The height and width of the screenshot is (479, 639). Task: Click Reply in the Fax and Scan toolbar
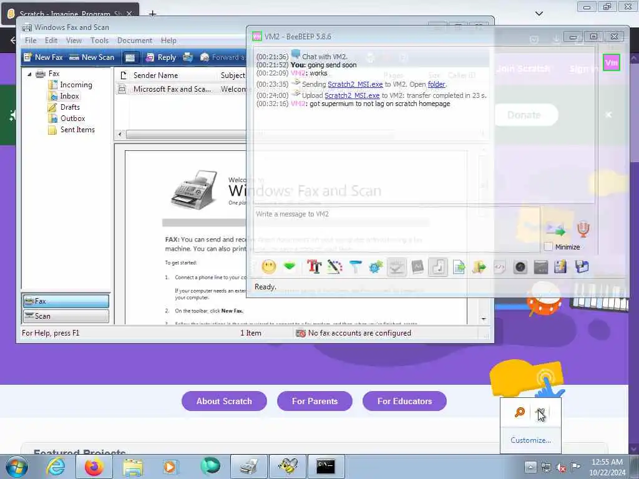point(161,57)
